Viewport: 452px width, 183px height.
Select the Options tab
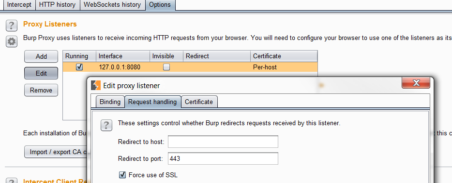point(160,5)
